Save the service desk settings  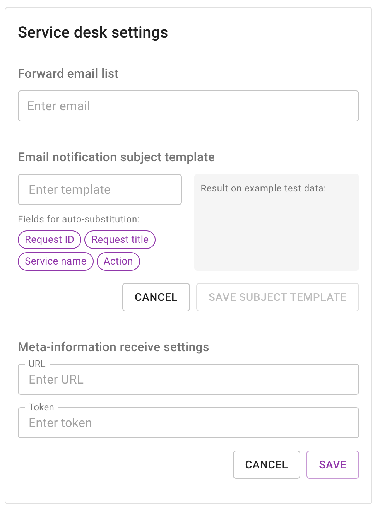tap(332, 464)
